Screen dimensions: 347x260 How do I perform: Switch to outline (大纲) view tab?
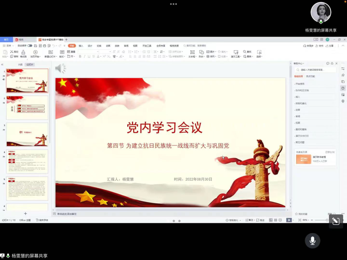pyautogui.click(x=20, y=65)
